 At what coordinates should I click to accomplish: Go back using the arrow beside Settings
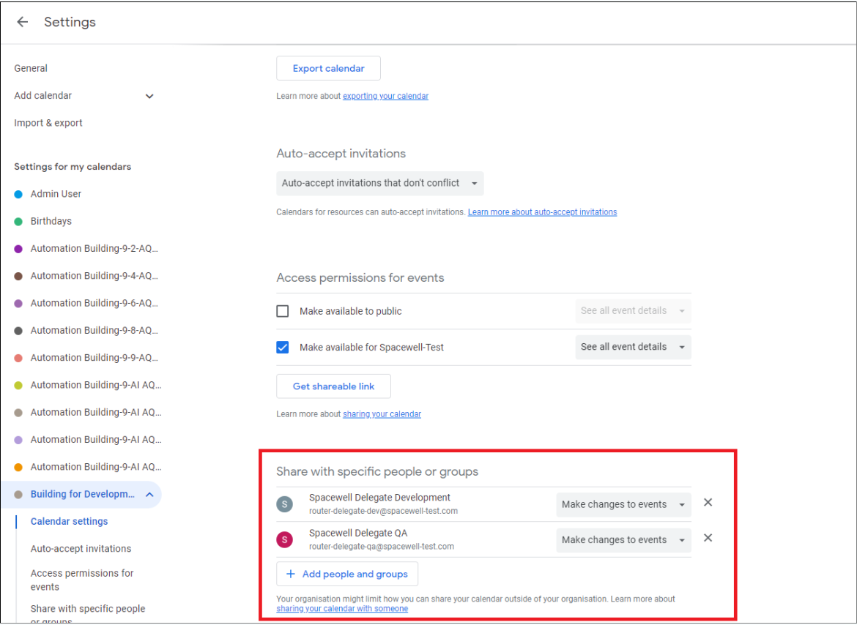(23, 22)
